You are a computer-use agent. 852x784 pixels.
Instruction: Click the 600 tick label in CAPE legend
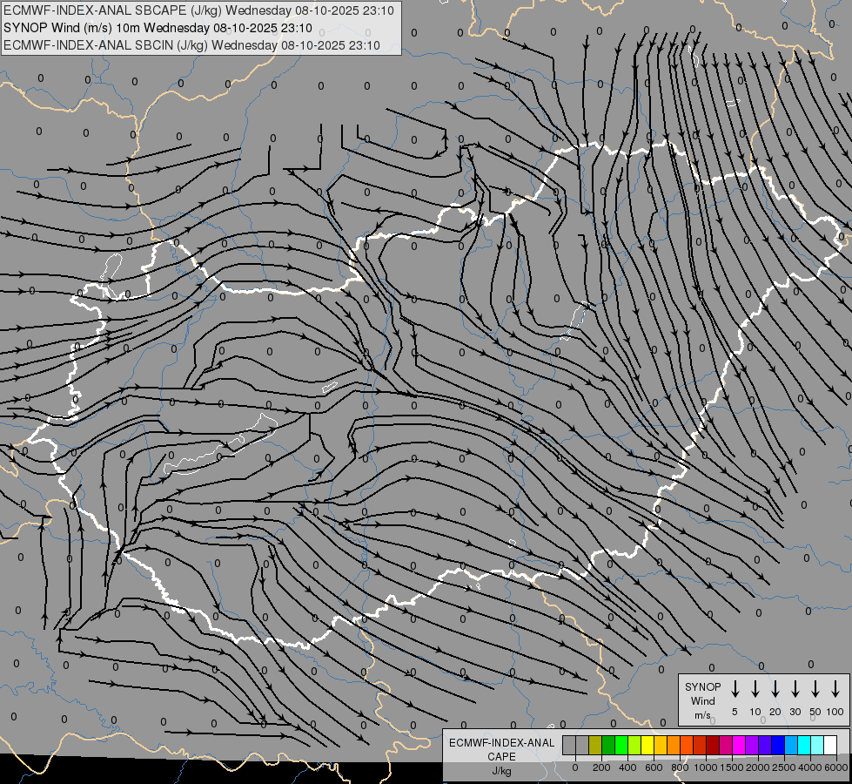click(654, 767)
